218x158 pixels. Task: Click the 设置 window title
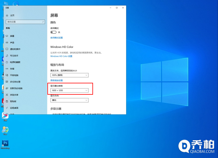[7, 8]
